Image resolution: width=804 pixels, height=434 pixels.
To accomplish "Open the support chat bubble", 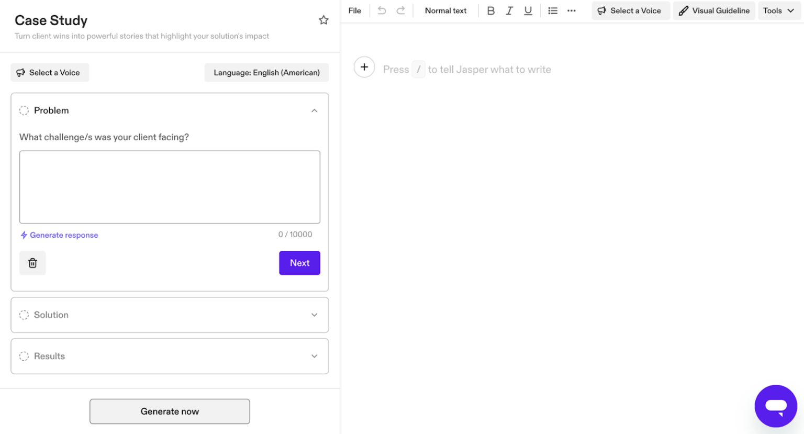I will pos(776,406).
